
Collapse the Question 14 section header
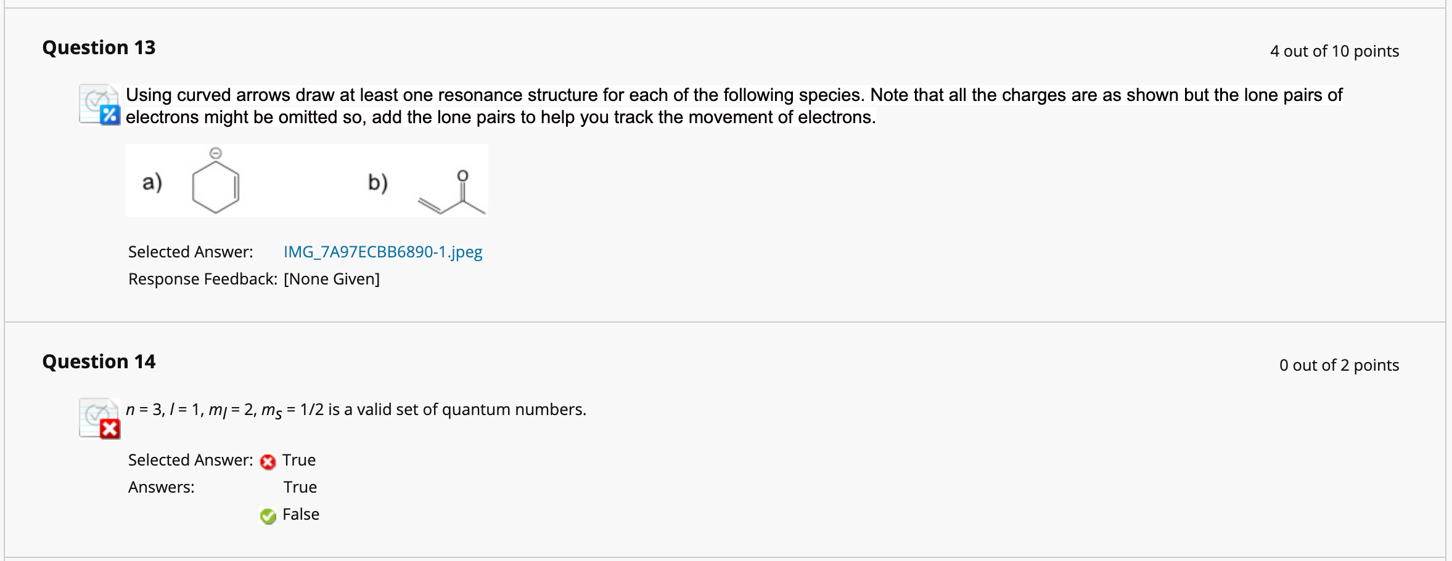pyautogui.click(x=99, y=361)
